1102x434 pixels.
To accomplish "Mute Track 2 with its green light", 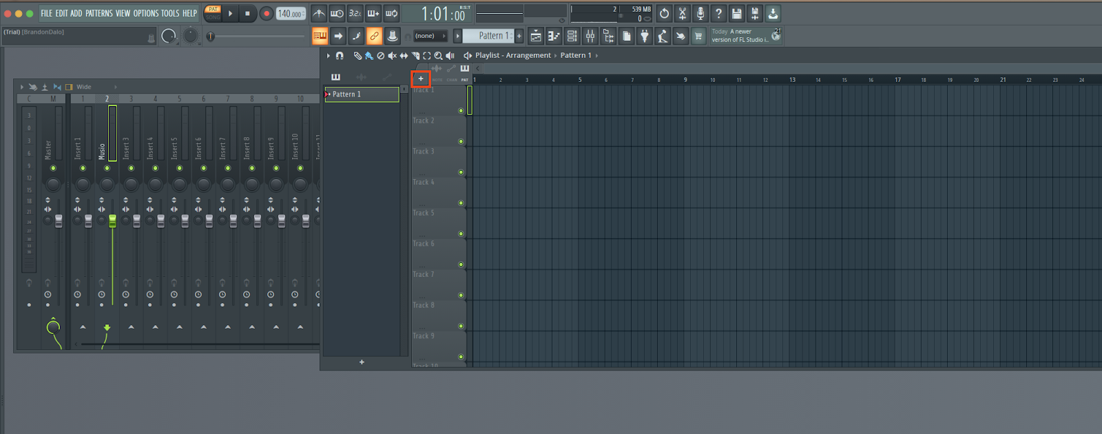I will pyautogui.click(x=461, y=142).
